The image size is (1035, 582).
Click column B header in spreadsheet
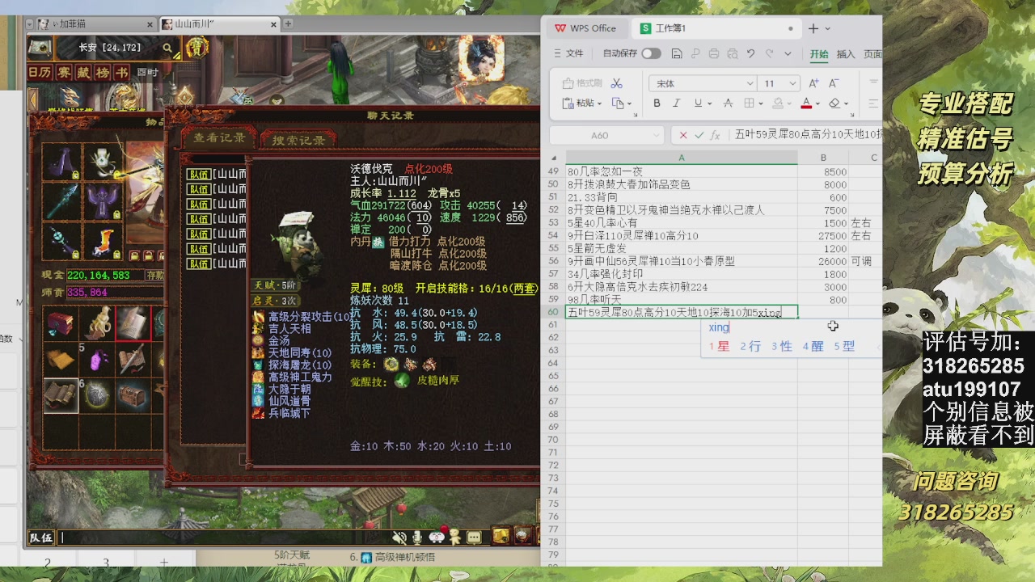coord(823,158)
